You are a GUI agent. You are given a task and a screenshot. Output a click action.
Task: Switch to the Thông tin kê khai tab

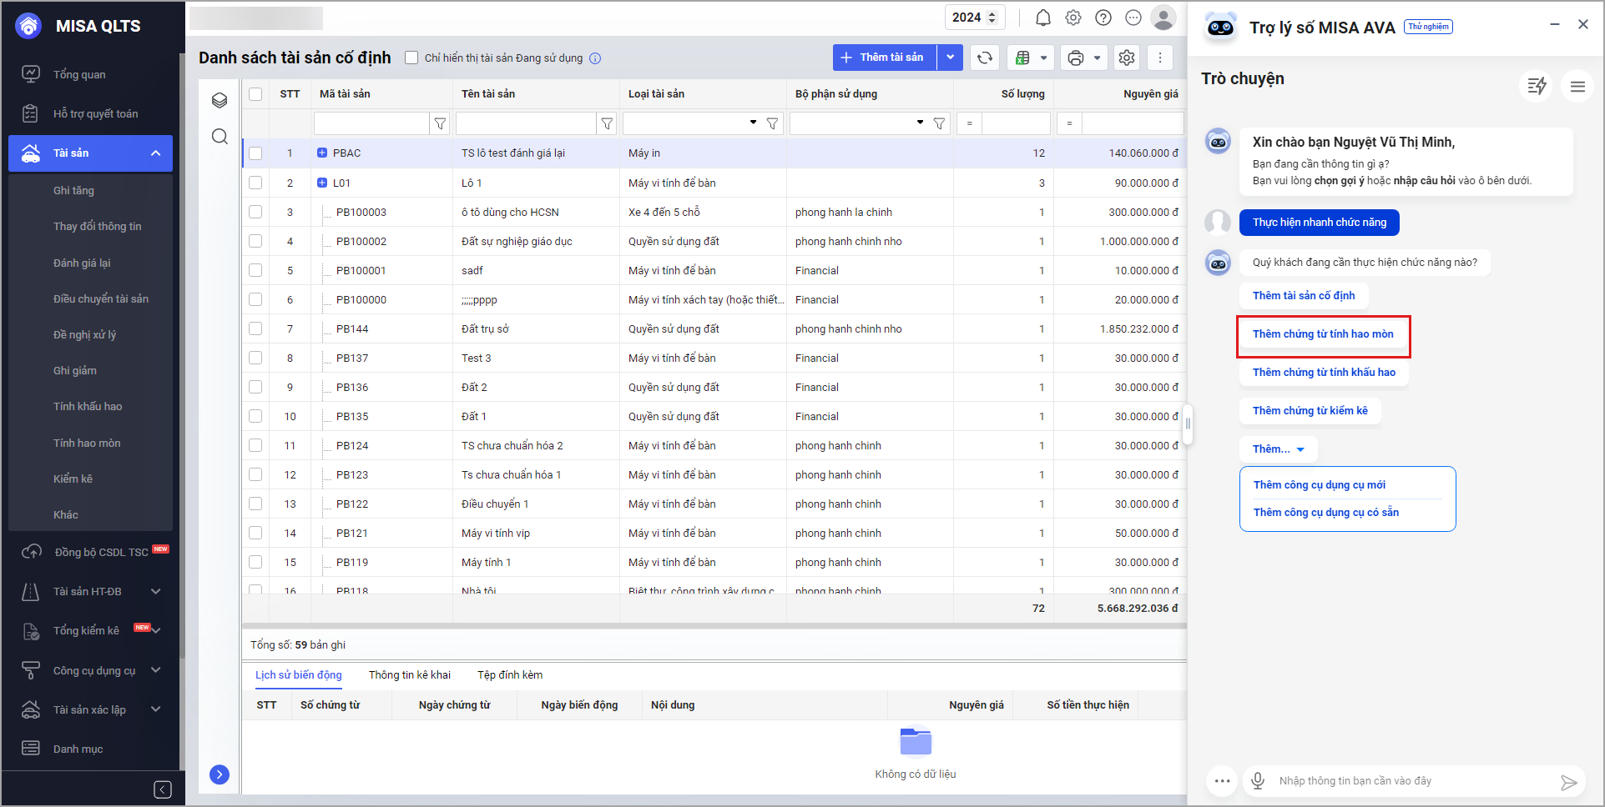click(409, 675)
